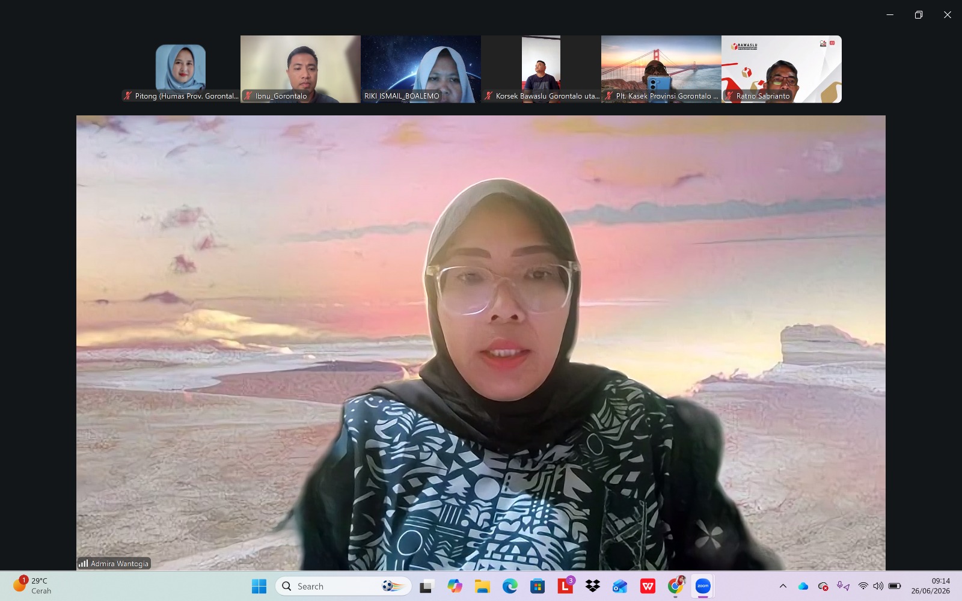Open Dropbox from the taskbar
Screen dimensions: 962x601
pos(593,586)
